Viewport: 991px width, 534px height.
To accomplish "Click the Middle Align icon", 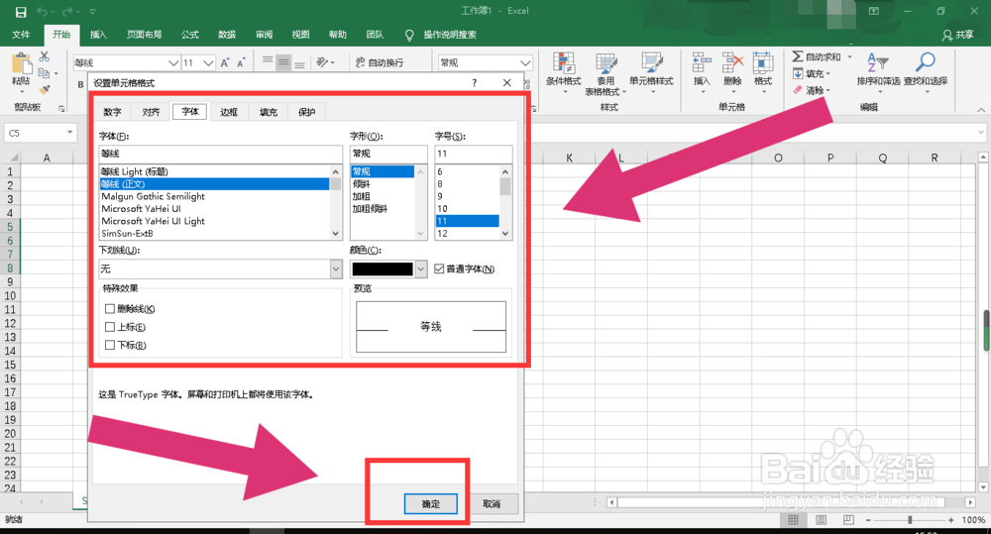I will pyautogui.click(x=283, y=62).
